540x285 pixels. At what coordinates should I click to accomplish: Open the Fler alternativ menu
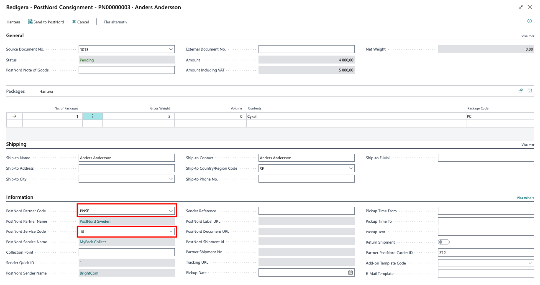tap(115, 22)
